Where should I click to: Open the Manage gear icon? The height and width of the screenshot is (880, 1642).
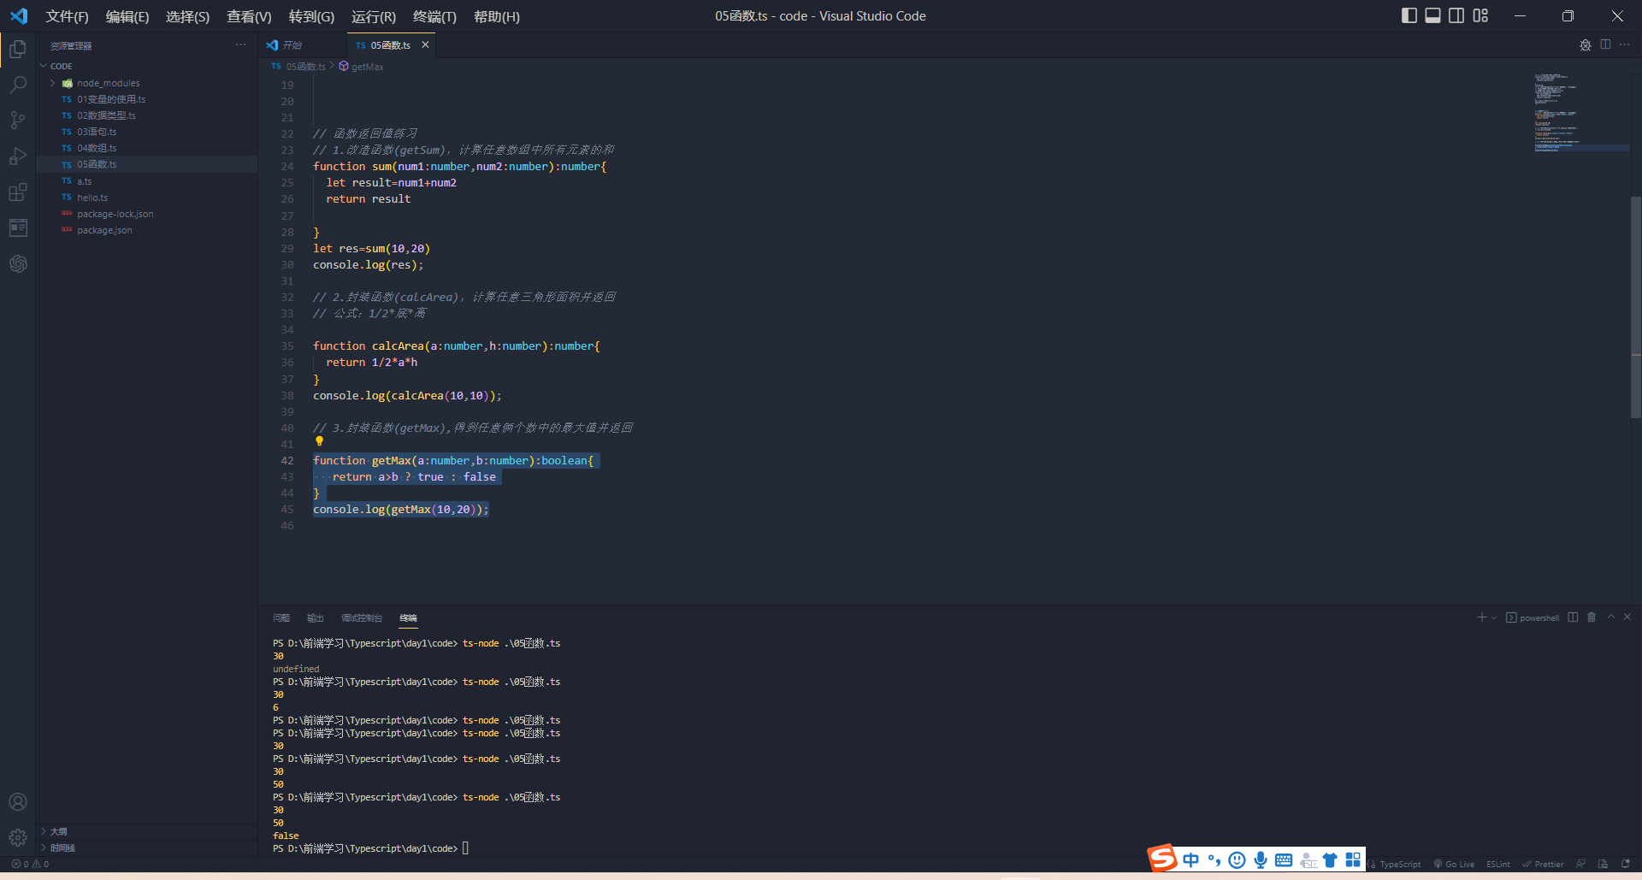pyautogui.click(x=18, y=837)
